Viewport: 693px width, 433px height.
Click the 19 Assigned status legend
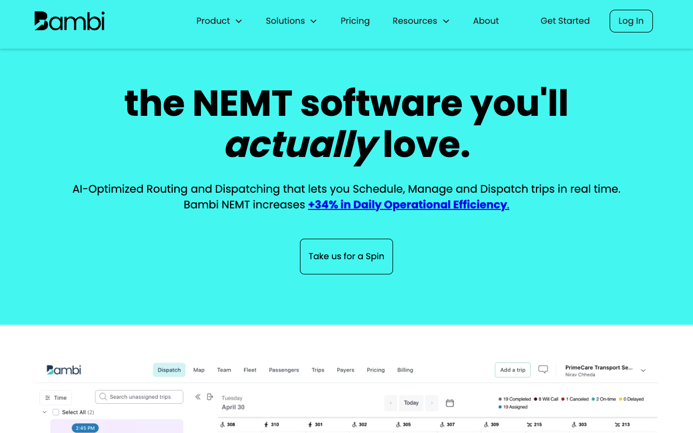click(513, 407)
